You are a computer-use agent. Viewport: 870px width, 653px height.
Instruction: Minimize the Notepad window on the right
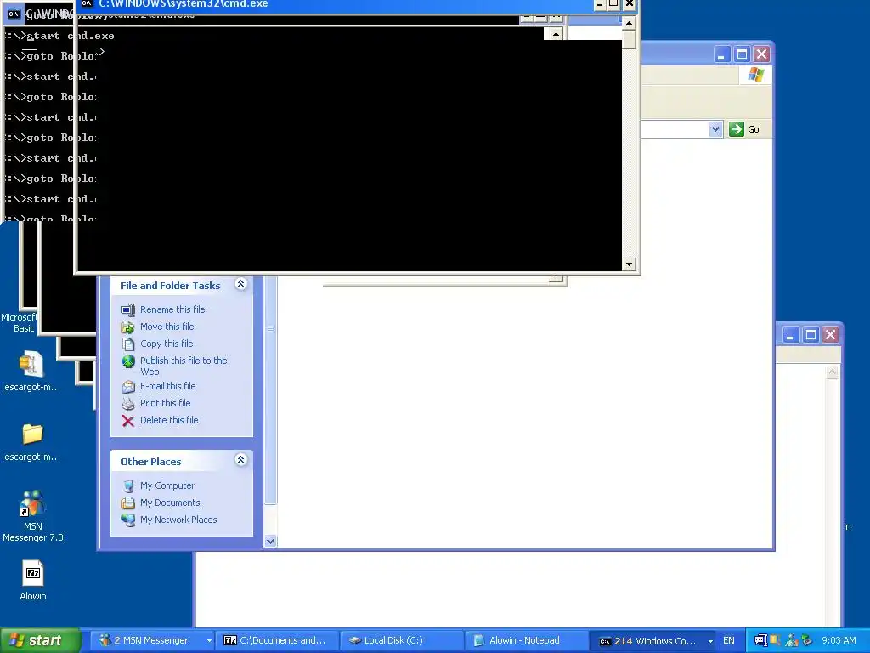click(x=791, y=335)
